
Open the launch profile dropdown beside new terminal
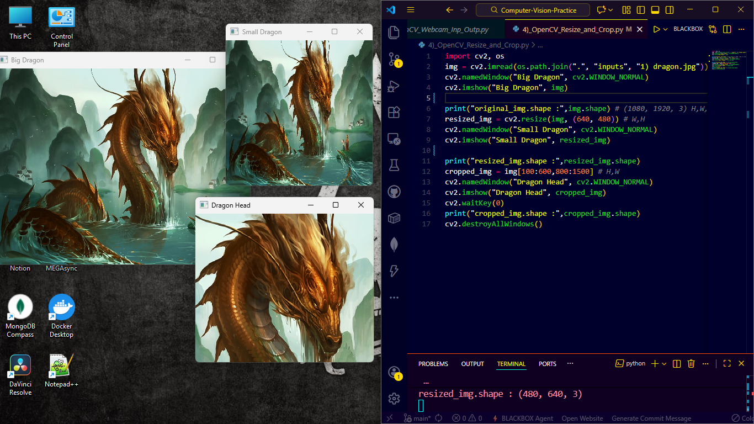click(x=664, y=363)
